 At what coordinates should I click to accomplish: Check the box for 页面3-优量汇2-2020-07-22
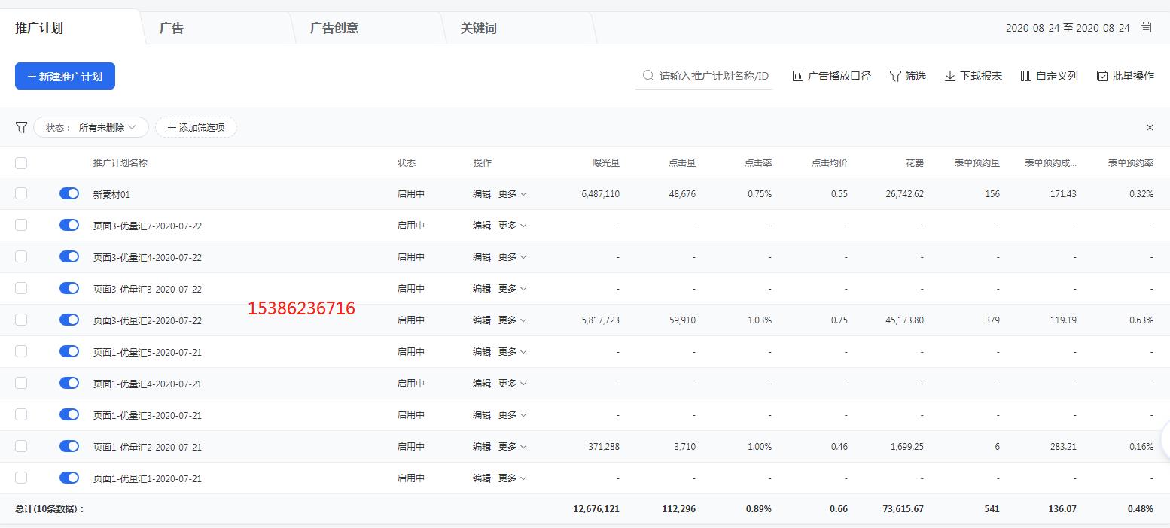tap(21, 320)
